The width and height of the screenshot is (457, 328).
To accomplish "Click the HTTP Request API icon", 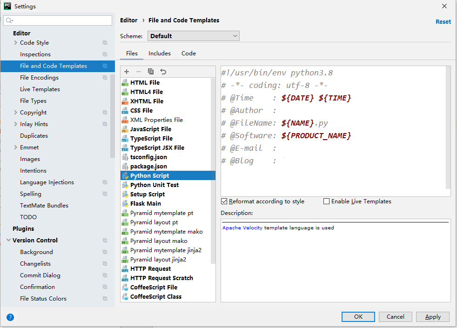I will [x=125, y=269].
